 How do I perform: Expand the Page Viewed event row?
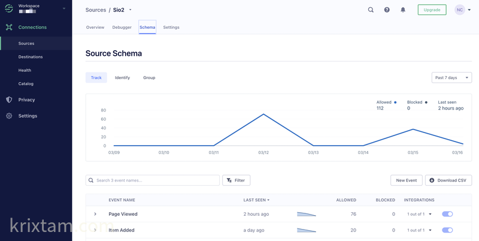tap(95, 214)
